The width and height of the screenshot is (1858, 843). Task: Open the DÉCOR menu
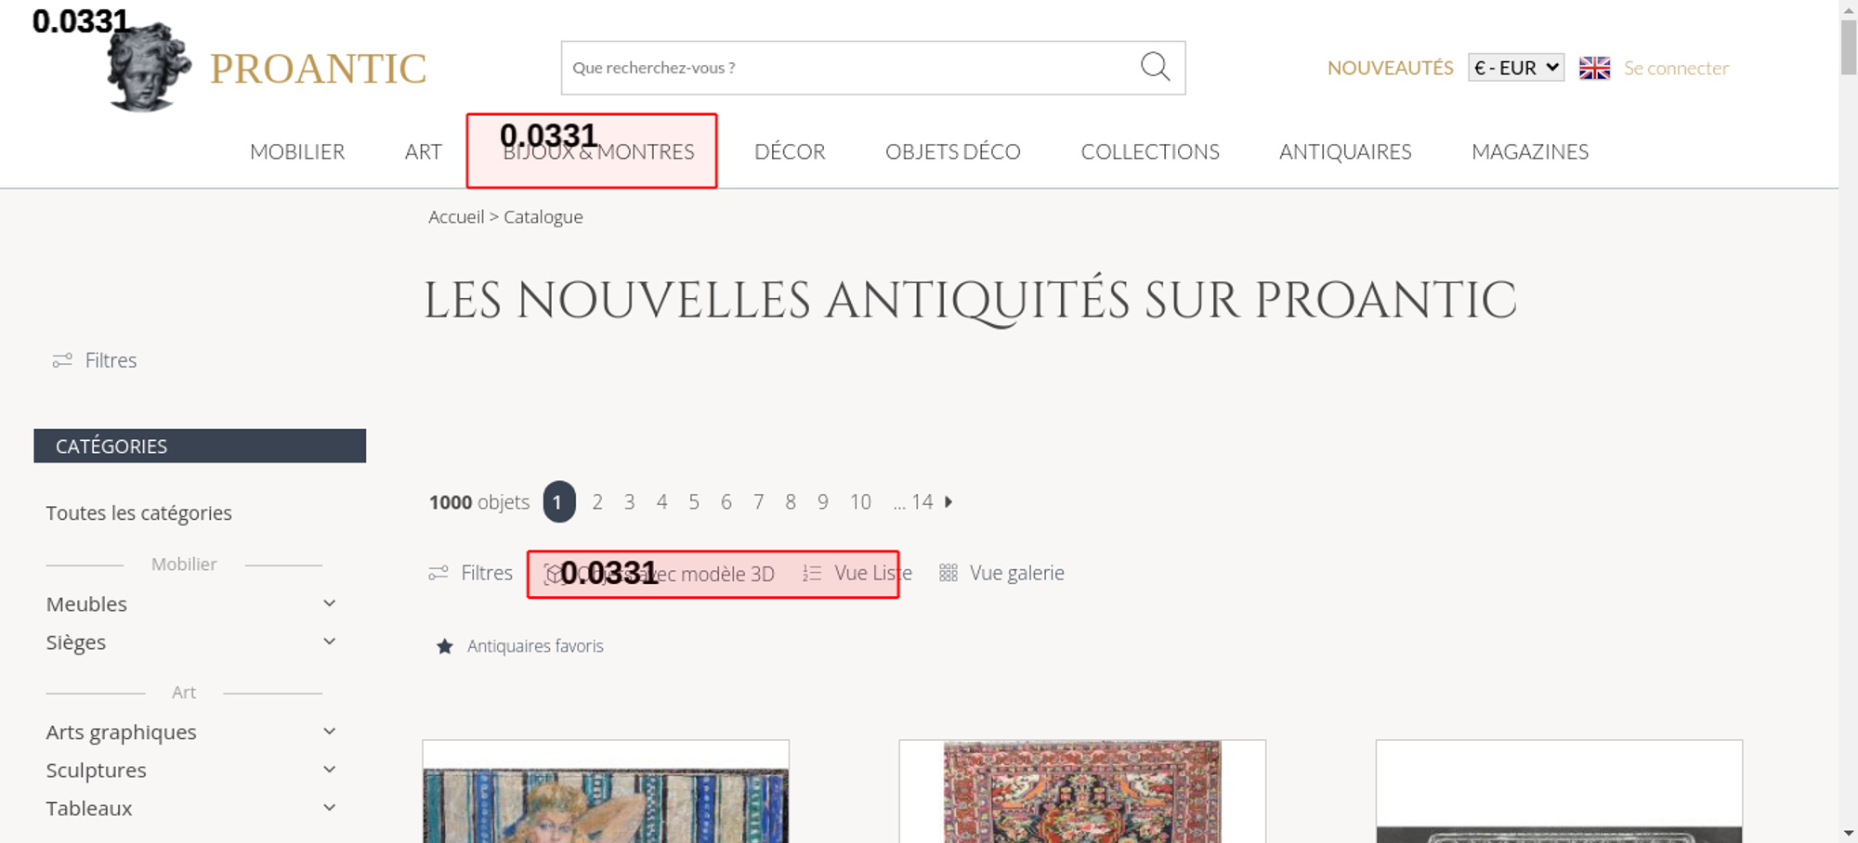coord(790,151)
